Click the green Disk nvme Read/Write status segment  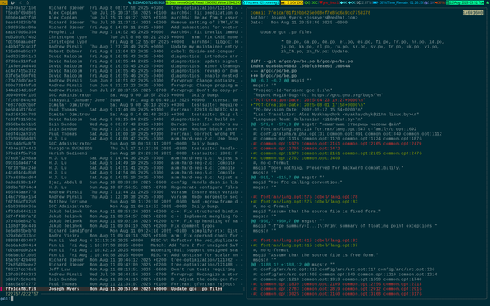203,2
